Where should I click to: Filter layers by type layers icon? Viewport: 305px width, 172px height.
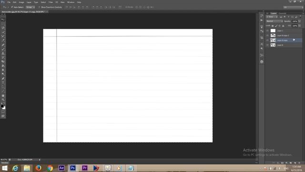(289, 17)
